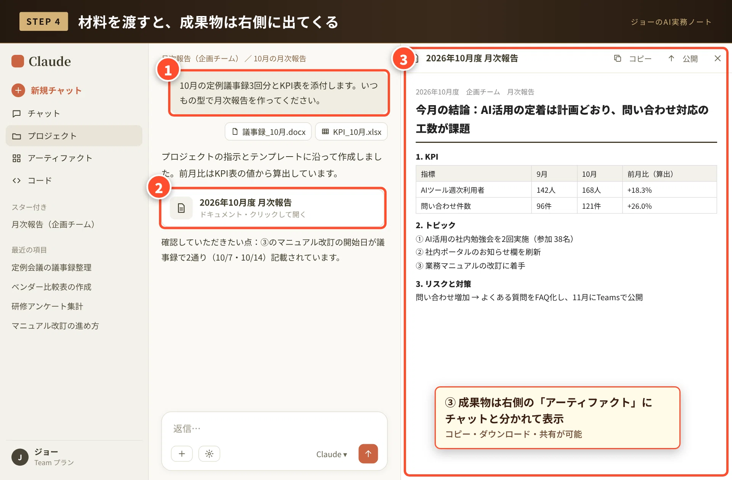Click the コピー button label
The width and height of the screenshot is (732, 480).
[x=640, y=59]
